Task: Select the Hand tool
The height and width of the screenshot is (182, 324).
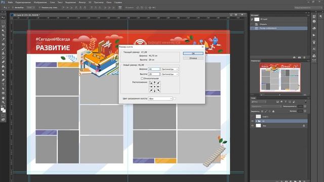Action: coord(3,98)
